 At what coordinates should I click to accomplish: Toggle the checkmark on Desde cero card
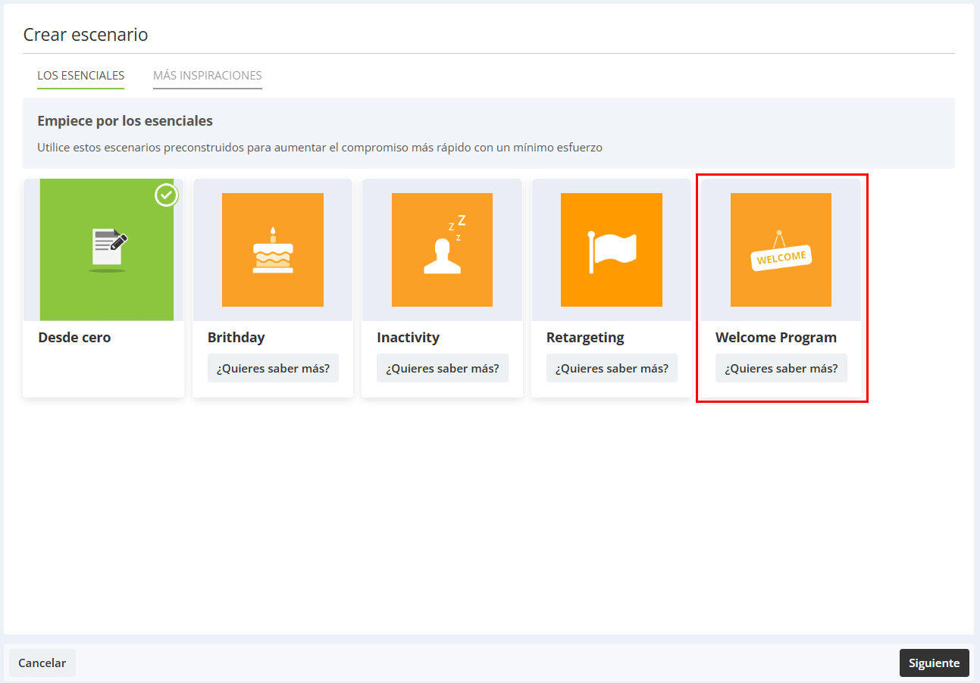tap(167, 195)
